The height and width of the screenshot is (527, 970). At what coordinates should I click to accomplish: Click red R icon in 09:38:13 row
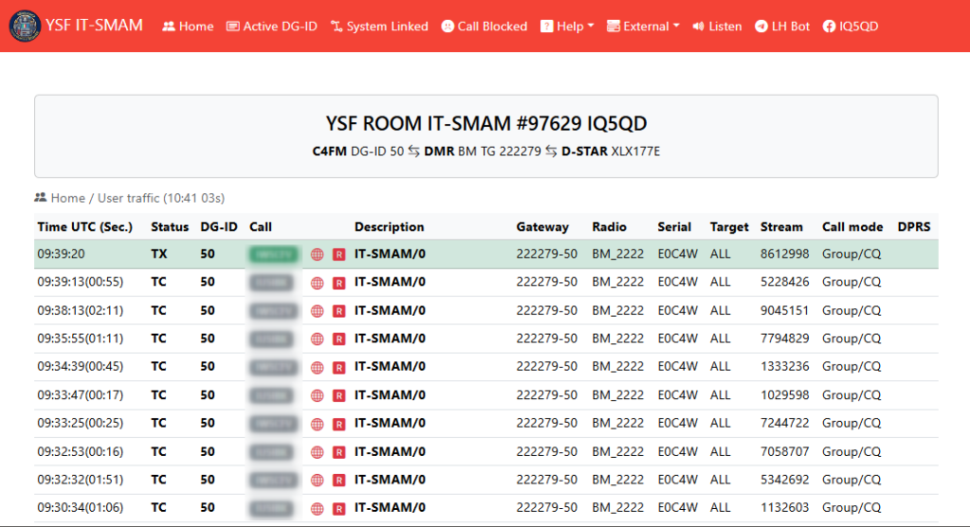[338, 310]
